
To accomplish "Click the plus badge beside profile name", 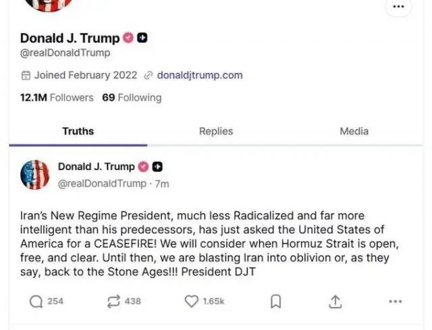I will point(142,38).
